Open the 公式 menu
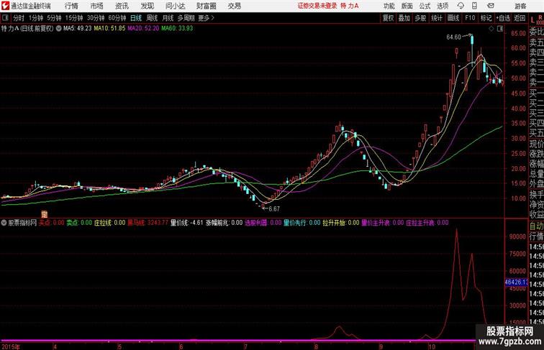The width and height of the screenshot is (544, 350). tap(425, 6)
